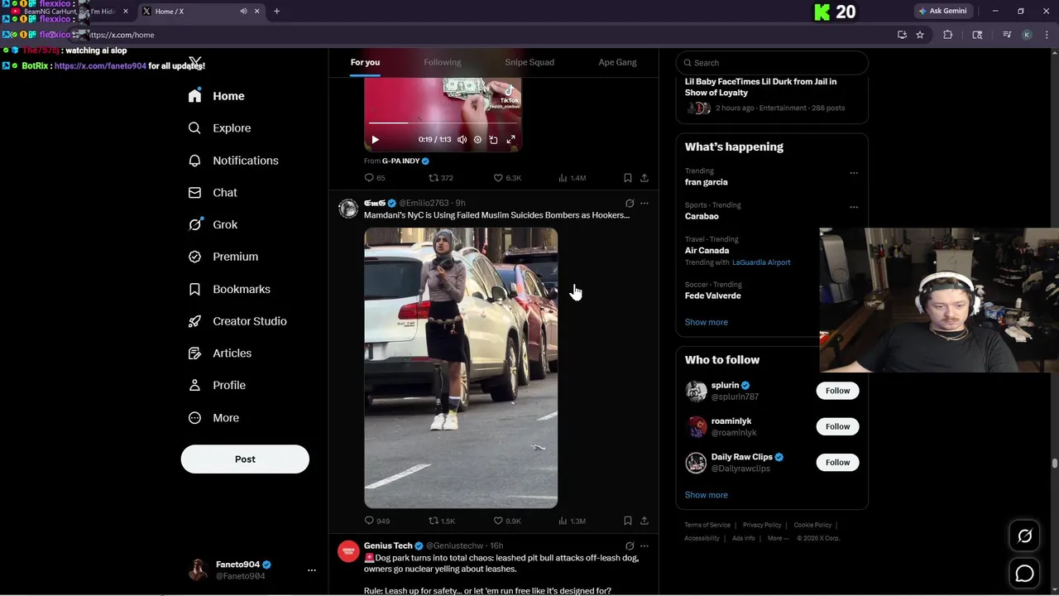The image size is (1059, 596).
Task: Open Profile in the sidebar
Action: 217,385
